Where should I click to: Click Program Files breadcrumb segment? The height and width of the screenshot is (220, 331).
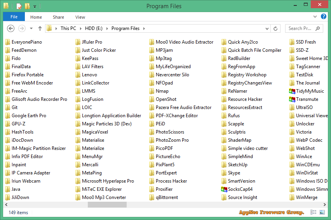(125, 28)
